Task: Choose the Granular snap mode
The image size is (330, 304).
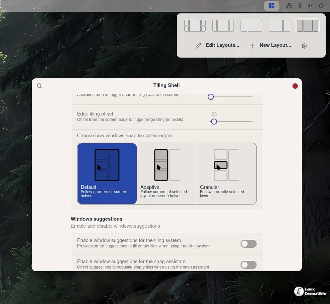Action: (226, 173)
